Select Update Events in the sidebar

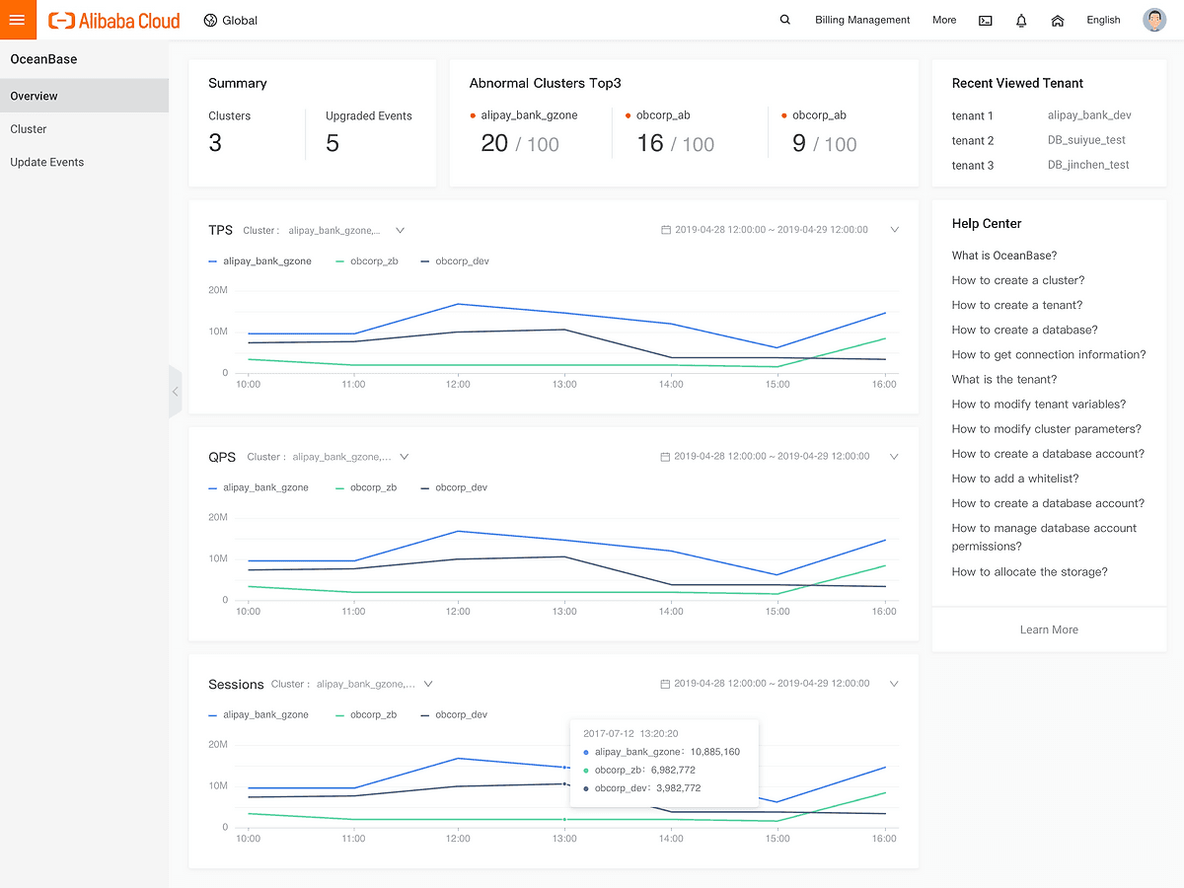coord(84,162)
